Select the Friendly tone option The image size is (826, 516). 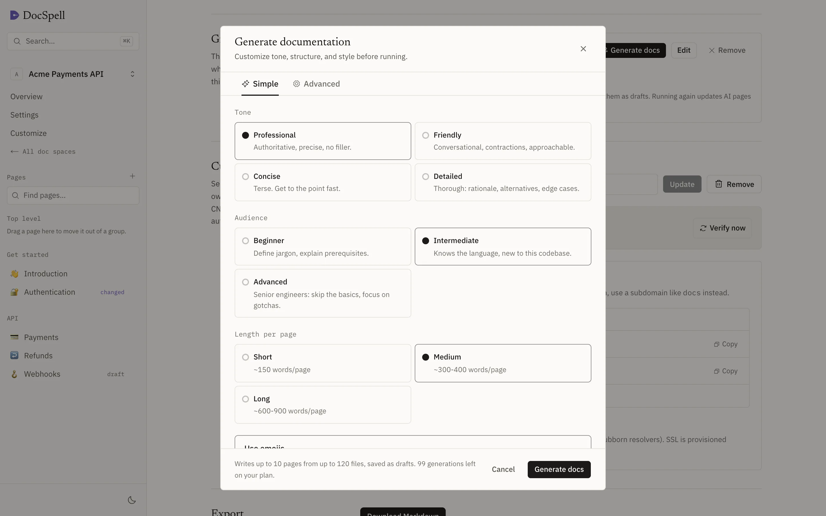pyautogui.click(x=503, y=141)
